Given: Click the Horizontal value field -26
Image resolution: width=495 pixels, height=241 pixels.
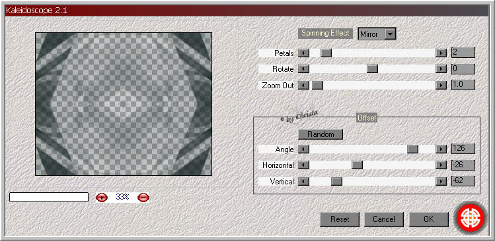Looking at the screenshot, I should 463,165.
